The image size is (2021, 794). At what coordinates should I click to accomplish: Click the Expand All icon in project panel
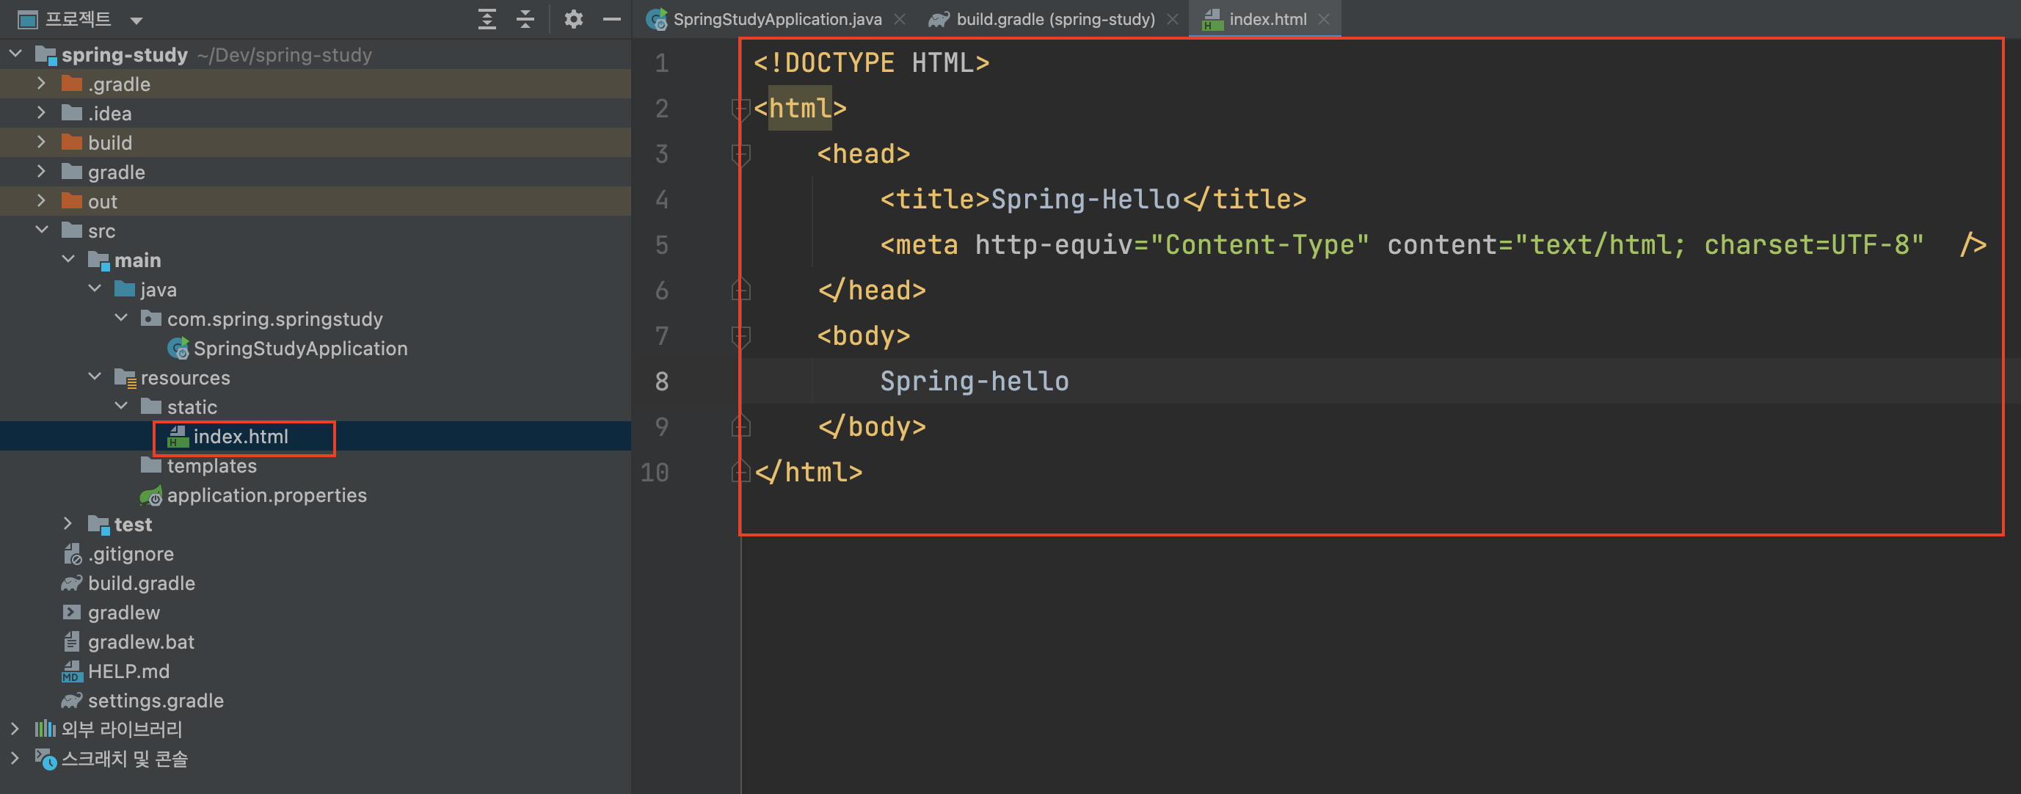(x=487, y=19)
